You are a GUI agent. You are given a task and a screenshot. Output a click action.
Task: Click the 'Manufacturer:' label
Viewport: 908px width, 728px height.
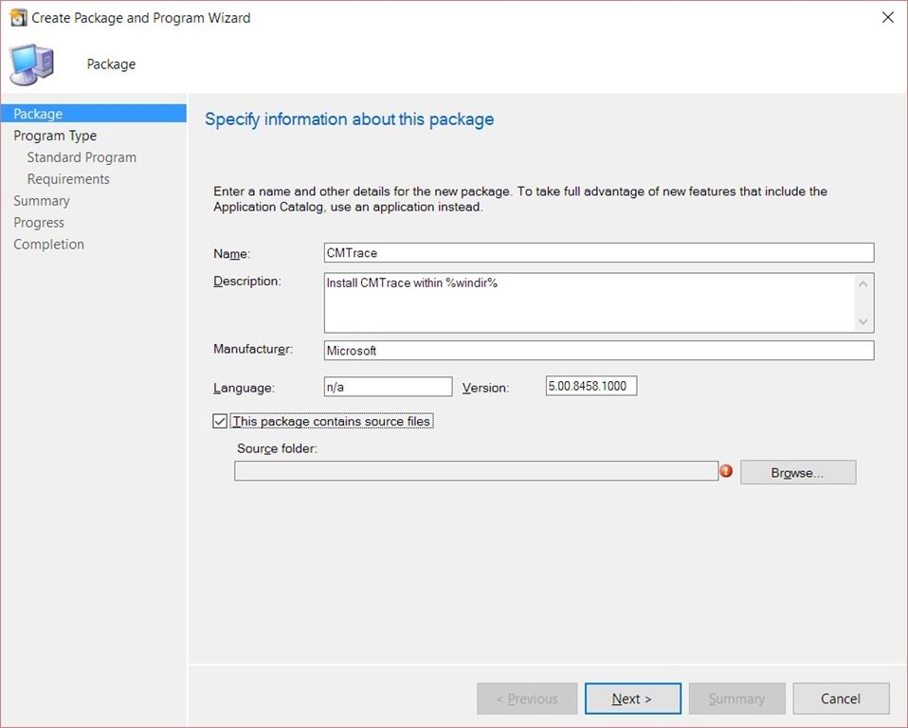(x=253, y=349)
